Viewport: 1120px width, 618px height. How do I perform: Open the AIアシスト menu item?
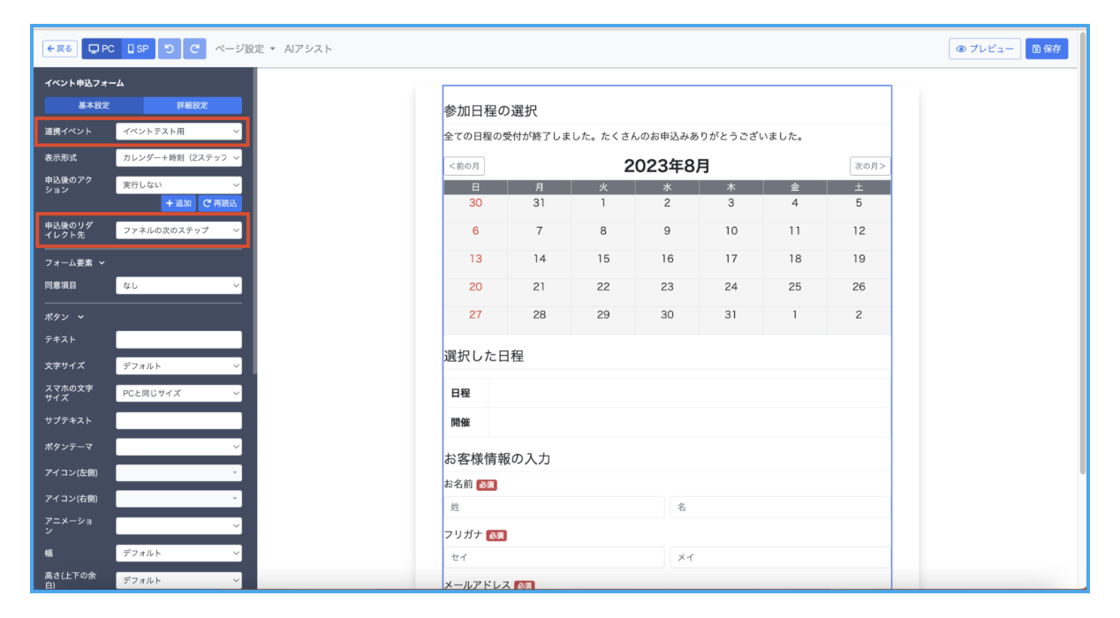[308, 49]
